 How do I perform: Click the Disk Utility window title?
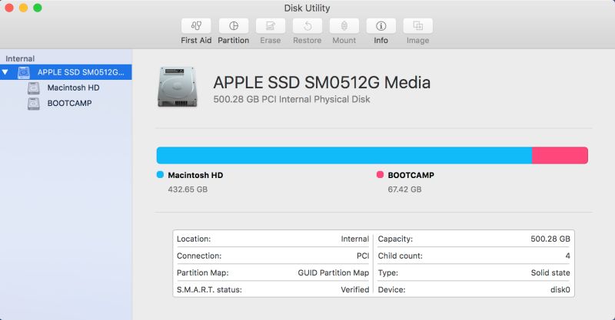[307, 8]
